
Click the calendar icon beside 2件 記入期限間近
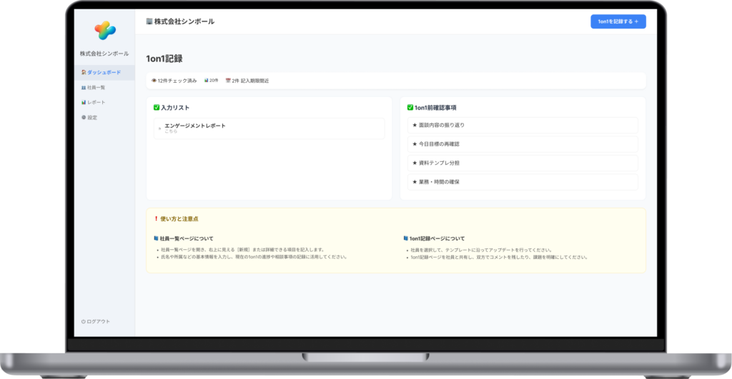[x=228, y=81]
